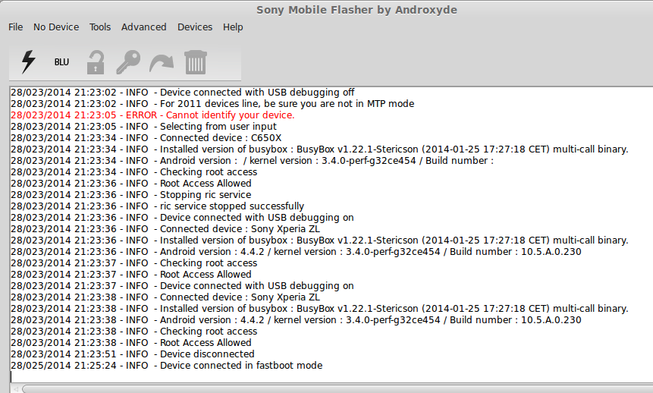Viewport: 653px width, 393px height.
Task: Click the lightning bolt Flash device icon
Action: pyautogui.click(x=28, y=62)
